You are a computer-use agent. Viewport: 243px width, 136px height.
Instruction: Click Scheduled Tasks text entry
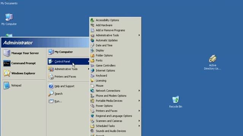coord(105,126)
